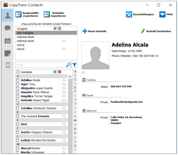Click the Telefon phone icon
Screen dimensions: 178x155
[84, 80]
